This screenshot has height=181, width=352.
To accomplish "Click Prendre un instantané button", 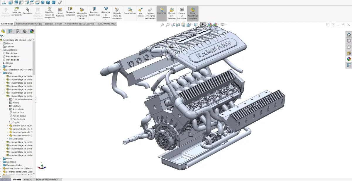I will (182, 13).
